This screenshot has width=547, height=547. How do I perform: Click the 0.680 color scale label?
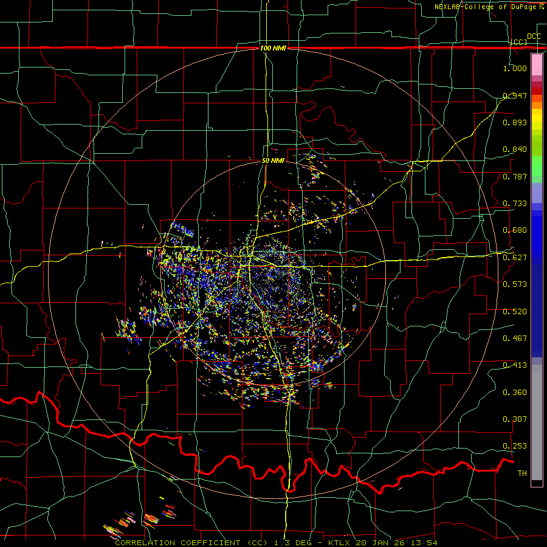tap(515, 230)
